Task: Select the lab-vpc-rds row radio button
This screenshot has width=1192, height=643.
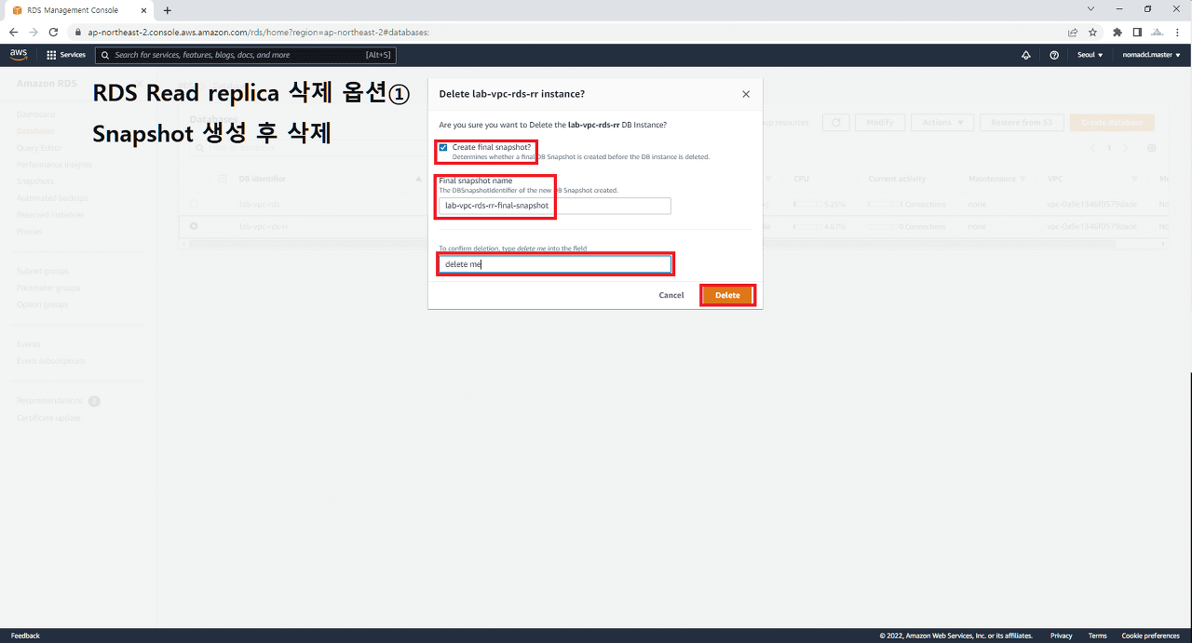Action: pyautogui.click(x=194, y=202)
